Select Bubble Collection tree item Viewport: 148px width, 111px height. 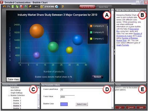[18, 95]
